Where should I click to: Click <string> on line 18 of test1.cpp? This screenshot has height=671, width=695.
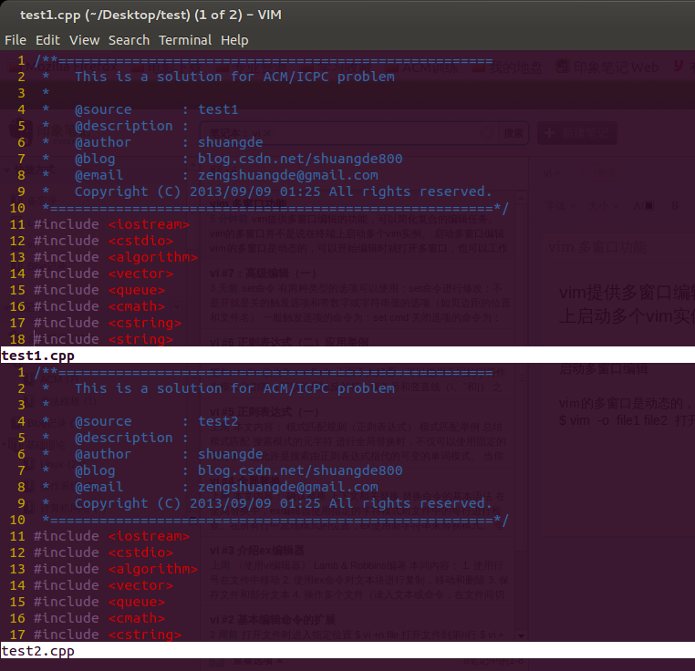[140, 339]
